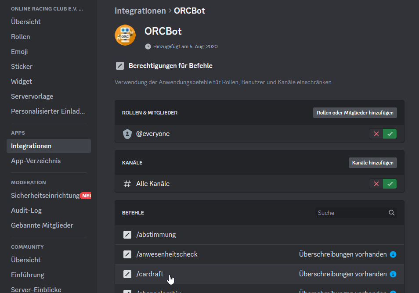Allow commands in Alle Kanäle with green check

tap(390, 184)
